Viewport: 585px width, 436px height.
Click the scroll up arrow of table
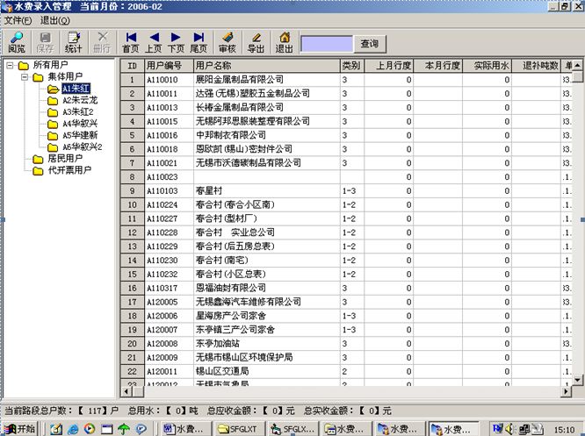click(578, 65)
